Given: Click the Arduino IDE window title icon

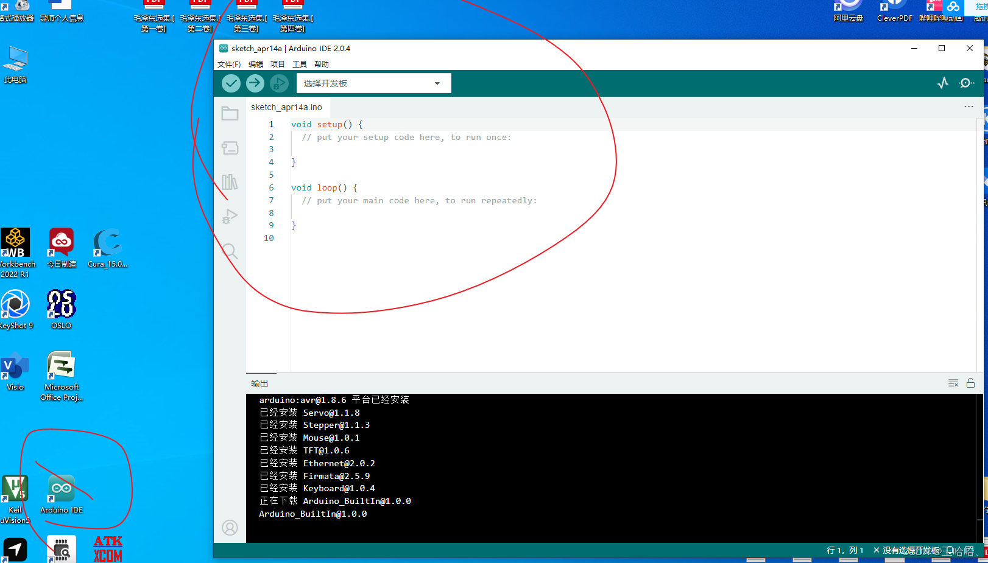Looking at the screenshot, I should tap(224, 48).
